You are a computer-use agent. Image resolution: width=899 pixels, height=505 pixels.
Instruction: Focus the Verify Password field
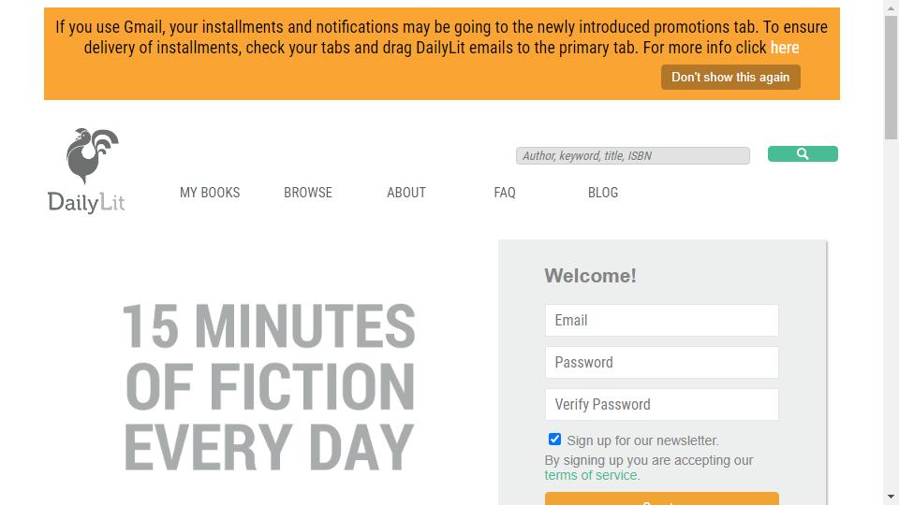(661, 405)
